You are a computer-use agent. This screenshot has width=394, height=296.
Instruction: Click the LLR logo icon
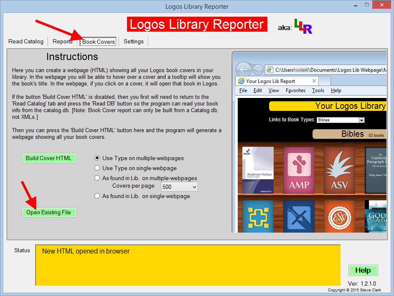(x=303, y=26)
